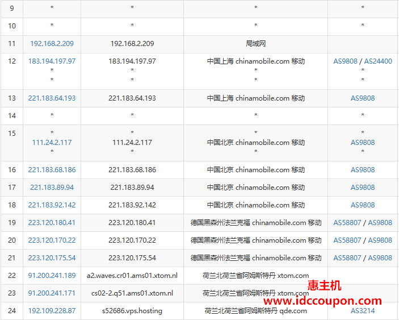Select the blue 221.183.92.142 IP link
399x320 pixels.
point(52,205)
